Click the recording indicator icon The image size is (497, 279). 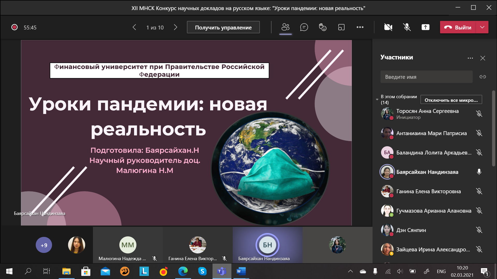tap(14, 27)
